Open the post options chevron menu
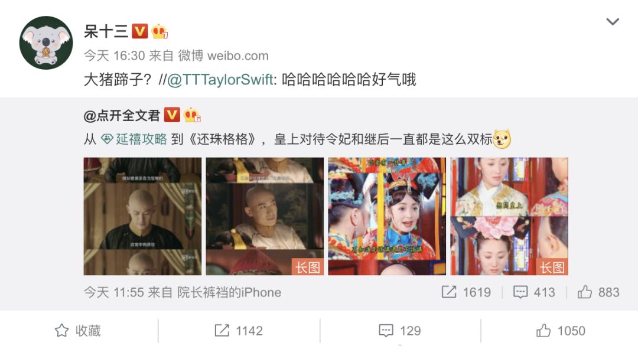Viewport: 638px width, 346px height. click(613, 21)
